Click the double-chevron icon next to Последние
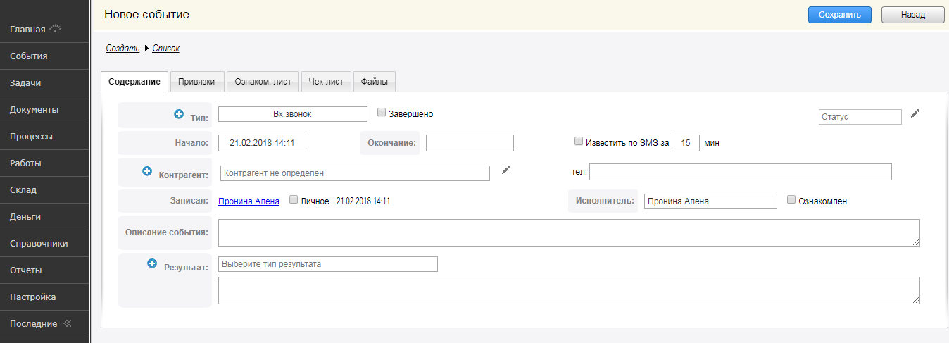 coord(68,324)
